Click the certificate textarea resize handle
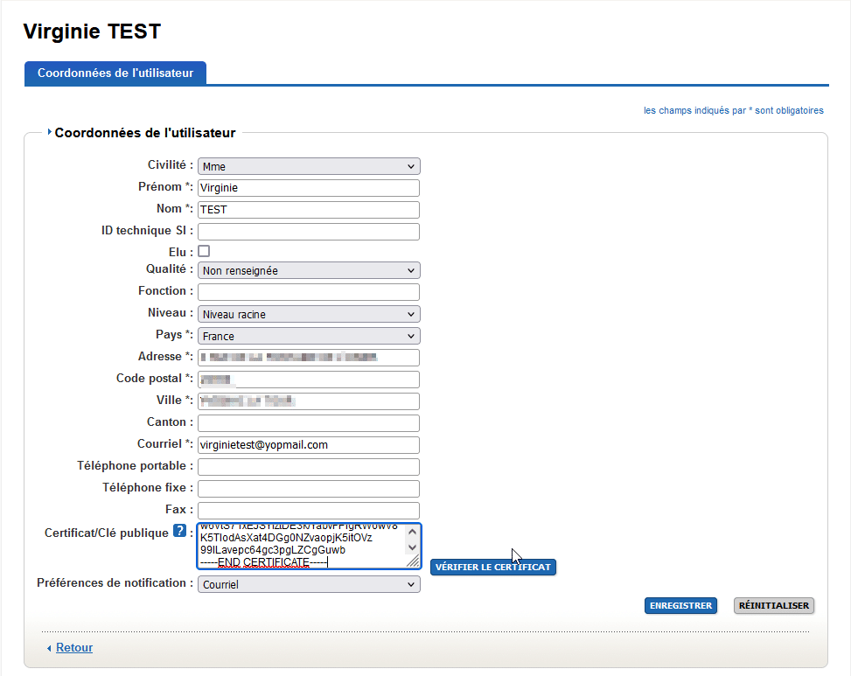851x676 pixels. coord(413,564)
